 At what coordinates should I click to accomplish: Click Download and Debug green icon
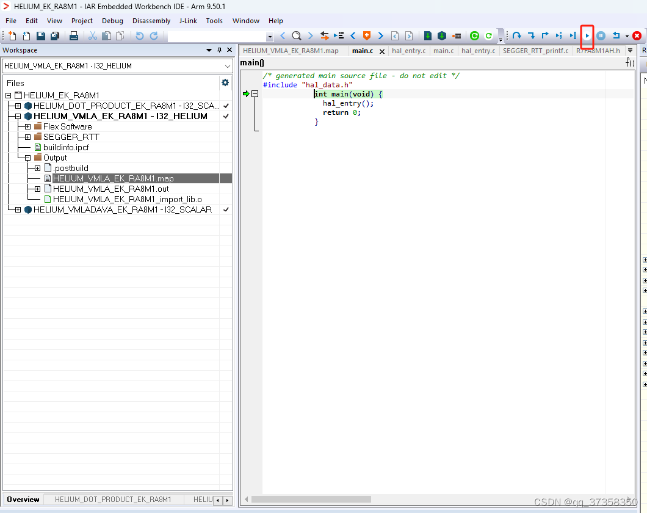[x=474, y=36]
